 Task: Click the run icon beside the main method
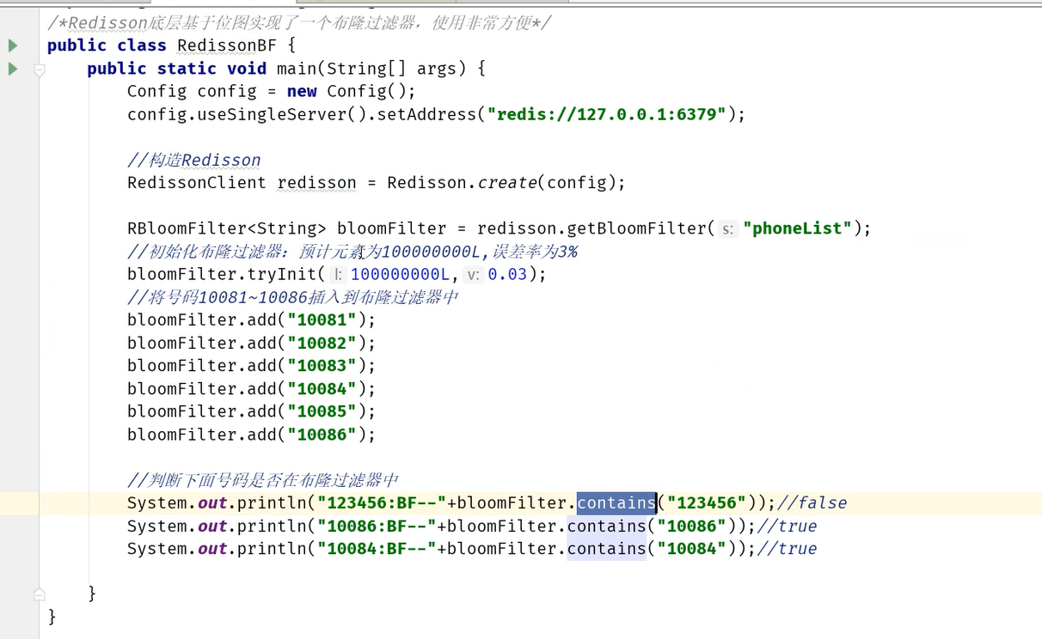coord(12,68)
